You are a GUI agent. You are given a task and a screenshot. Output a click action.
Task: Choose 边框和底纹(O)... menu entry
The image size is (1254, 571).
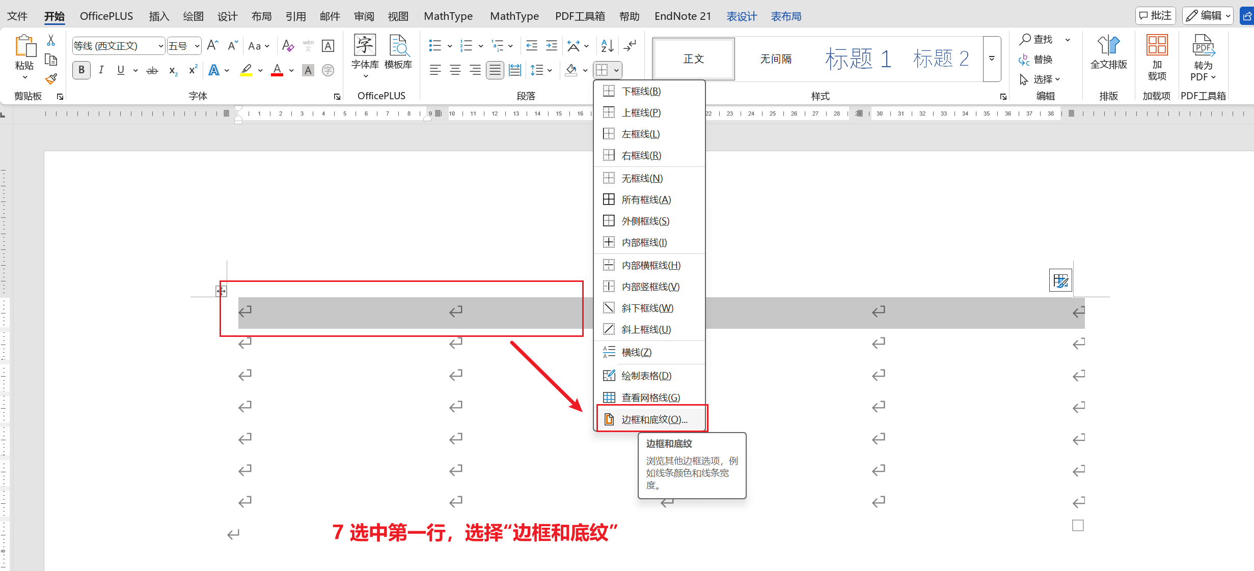tap(653, 419)
